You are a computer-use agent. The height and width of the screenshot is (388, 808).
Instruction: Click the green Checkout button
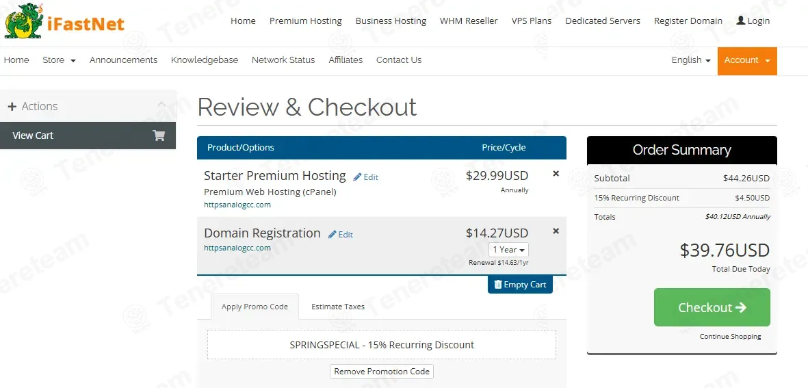[x=712, y=307]
